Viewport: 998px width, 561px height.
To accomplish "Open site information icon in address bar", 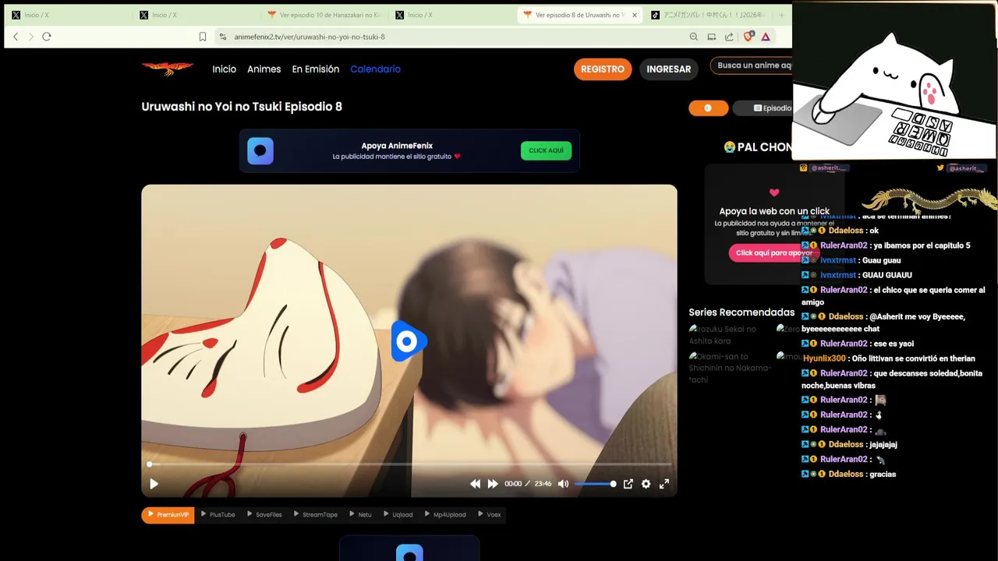I will coord(223,37).
